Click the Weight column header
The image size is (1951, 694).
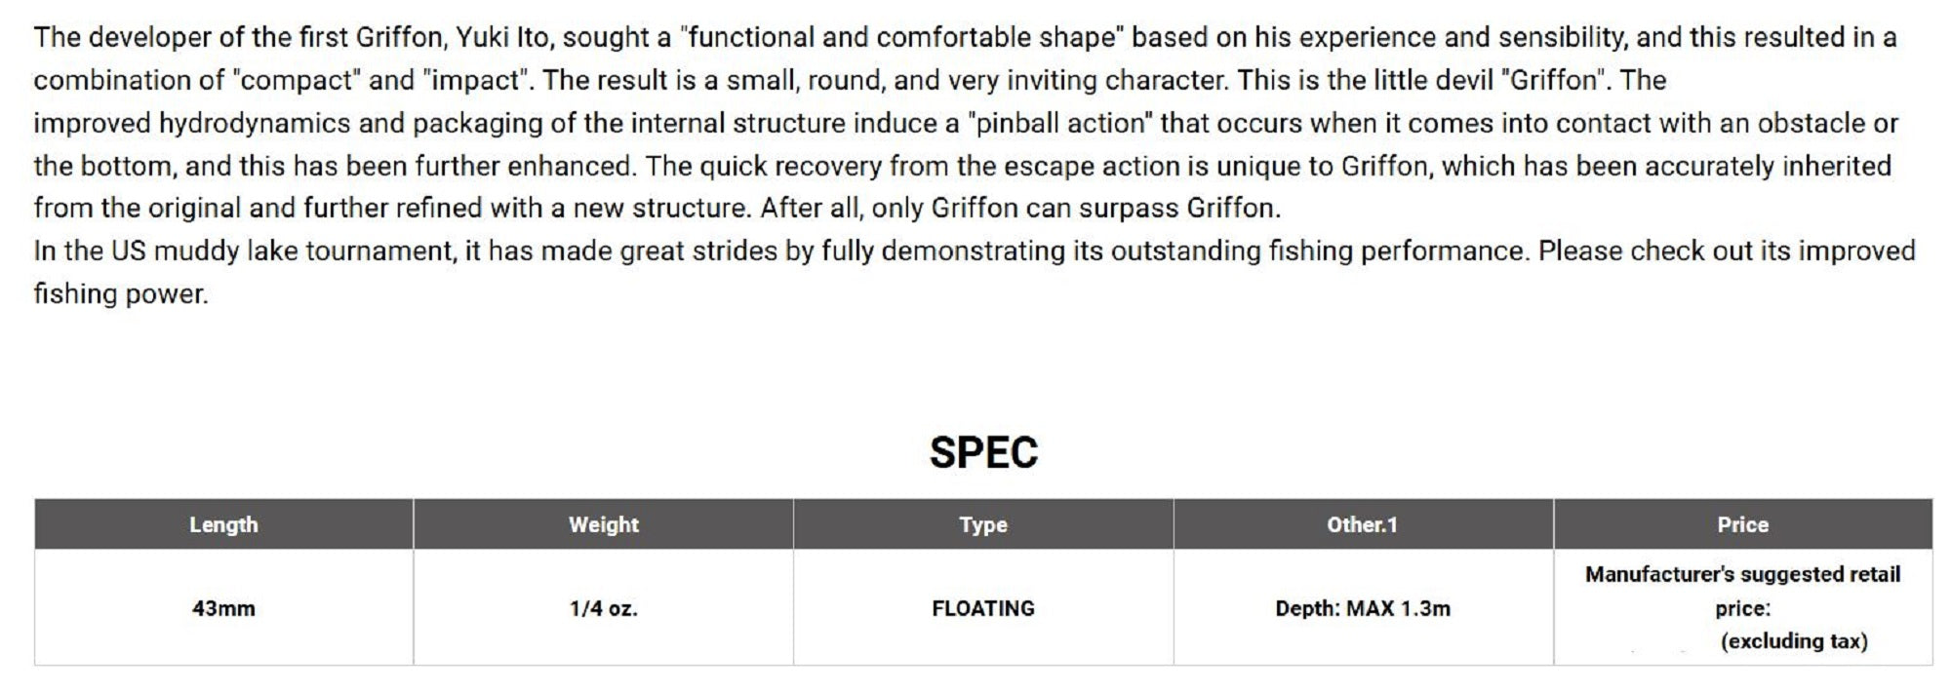point(603,524)
